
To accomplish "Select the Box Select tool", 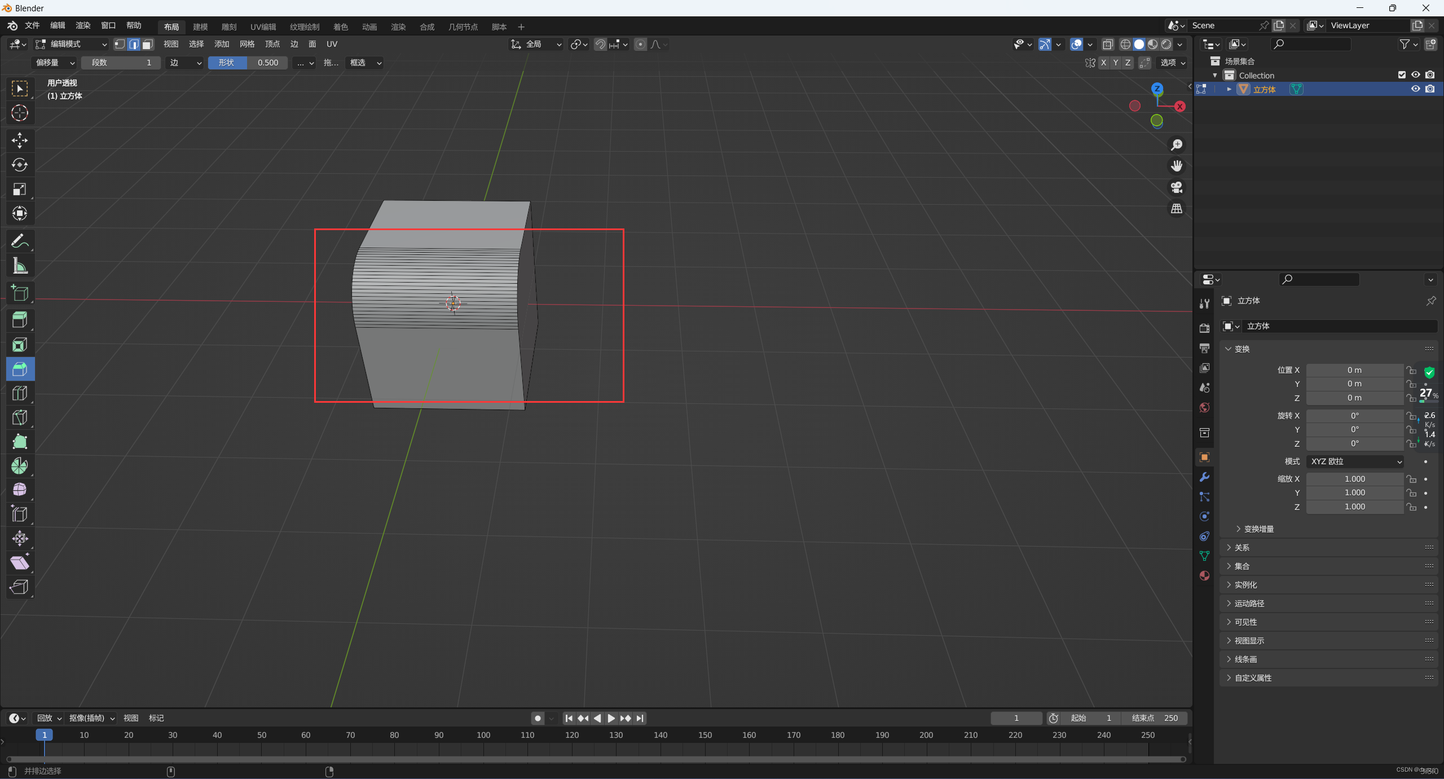I will (x=20, y=89).
